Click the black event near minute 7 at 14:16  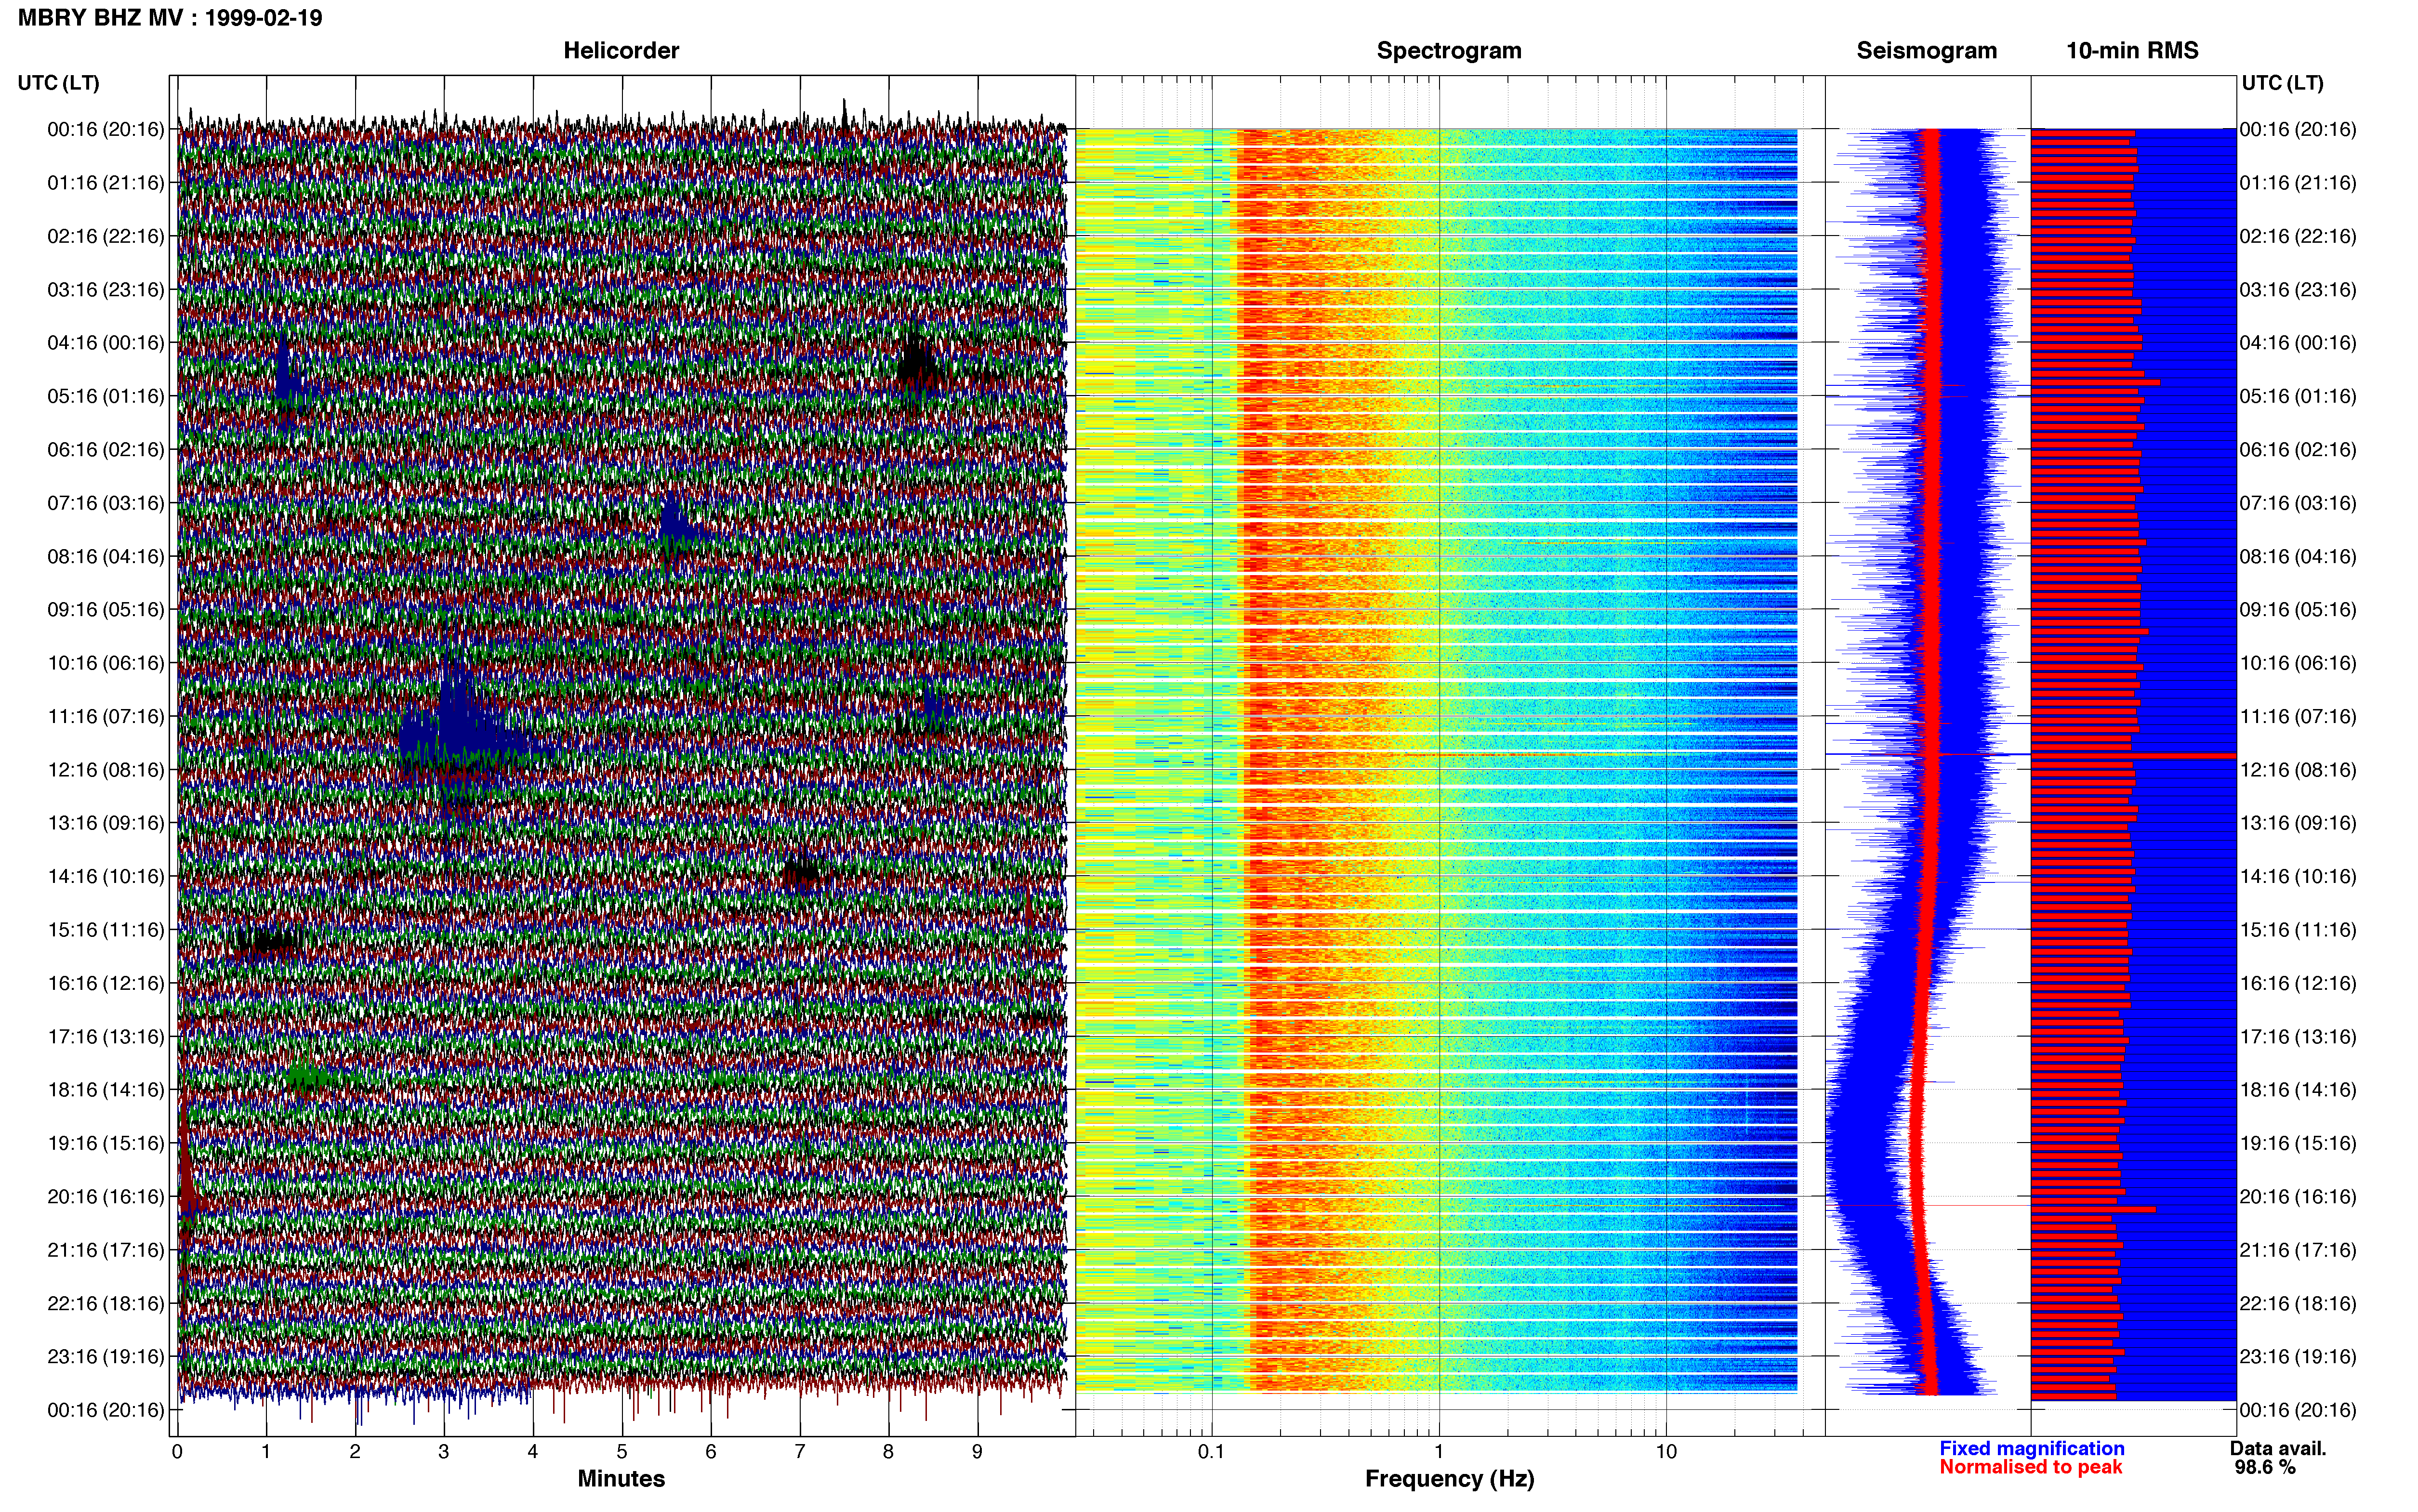tap(802, 873)
